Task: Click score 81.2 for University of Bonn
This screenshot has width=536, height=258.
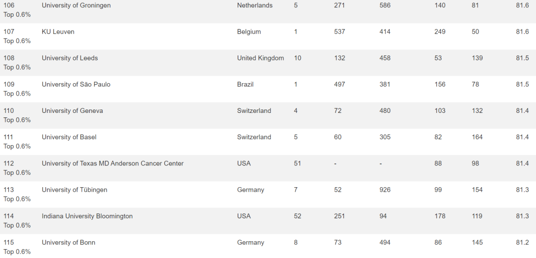Action: pyautogui.click(x=522, y=242)
